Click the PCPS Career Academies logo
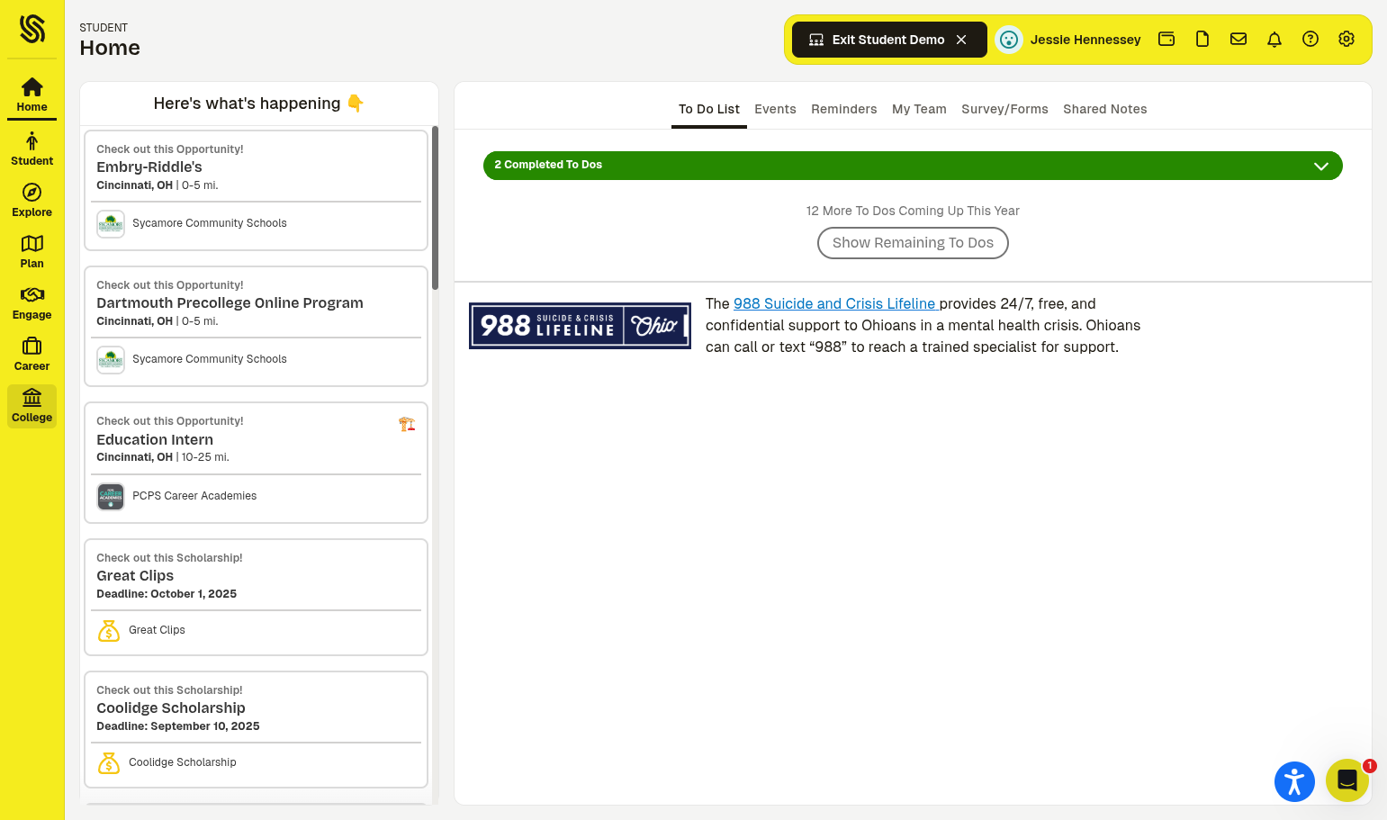Image resolution: width=1387 pixels, height=820 pixels. pos(111,497)
